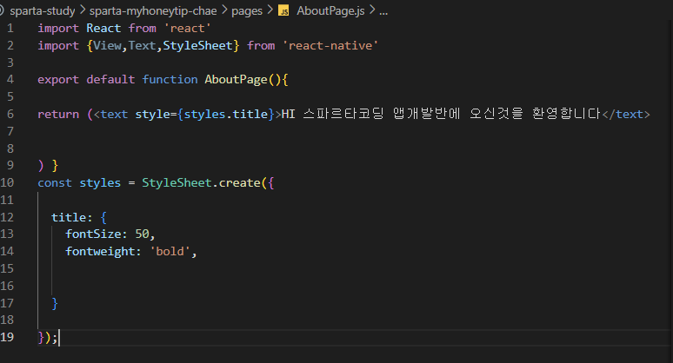The image size is (673, 363).
Task: Click the 'default' keyword on line 4
Action: click(x=110, y=80)
